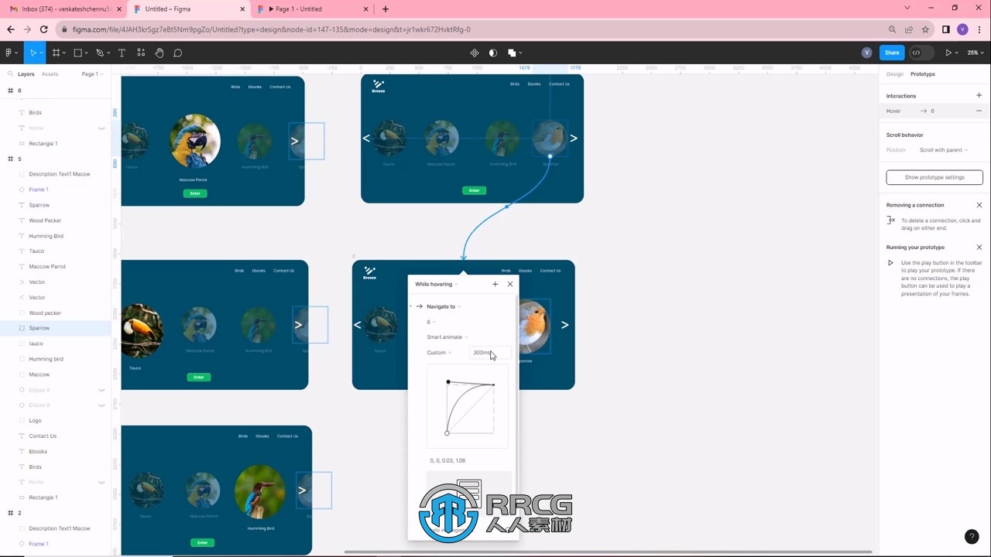Open the Resources panel icon
Screen dimensions: 991x557
pyautogui.click(x=141, y=53)
